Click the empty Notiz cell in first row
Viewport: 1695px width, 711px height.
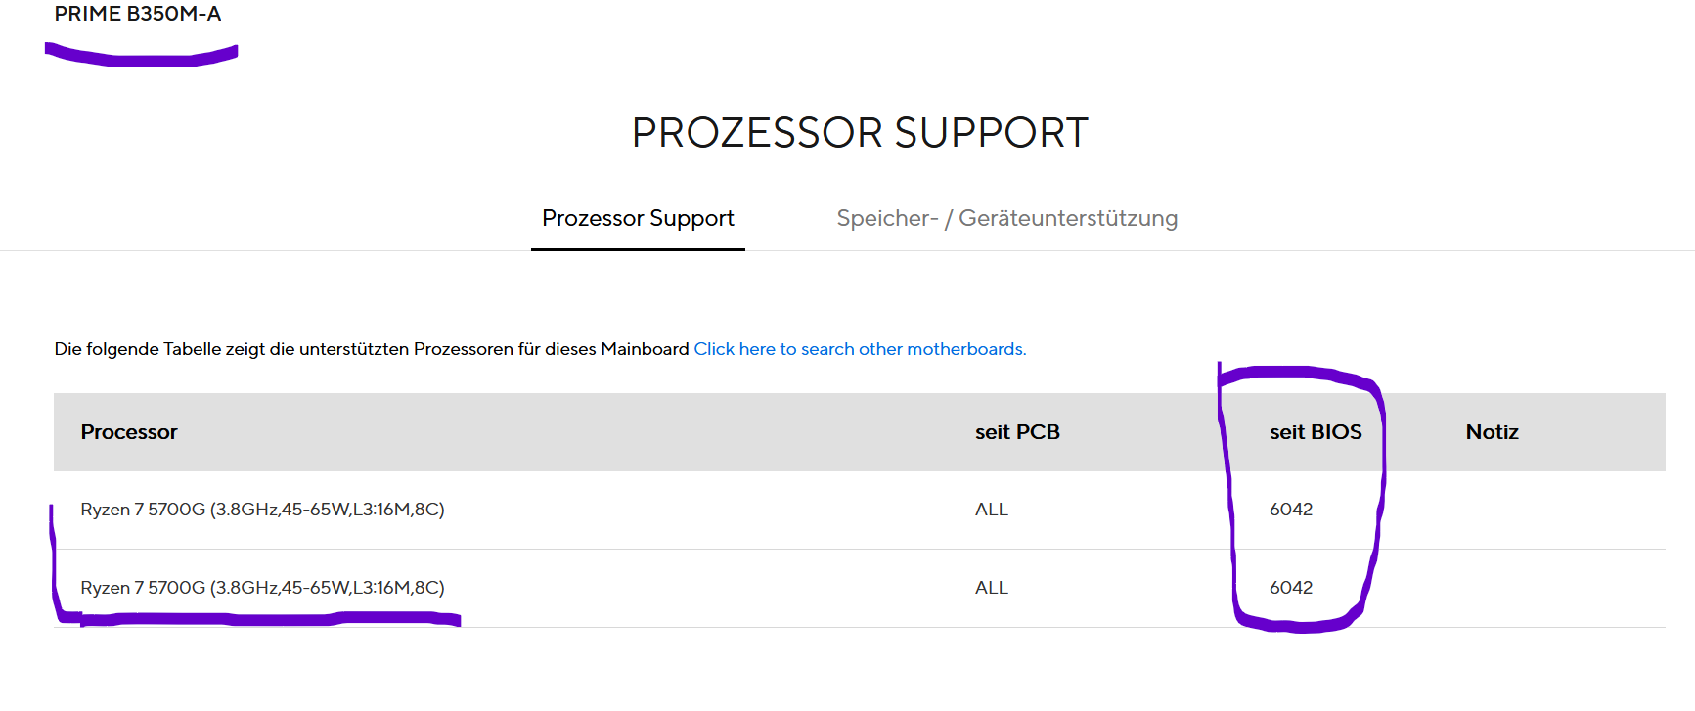(1526, 510)
